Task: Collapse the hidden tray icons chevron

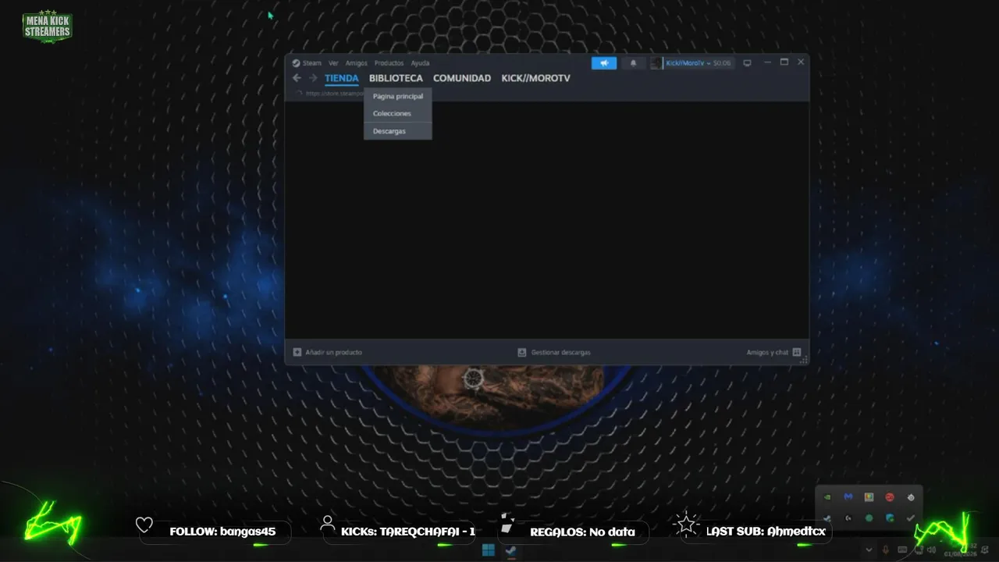Action: point(869,550)
